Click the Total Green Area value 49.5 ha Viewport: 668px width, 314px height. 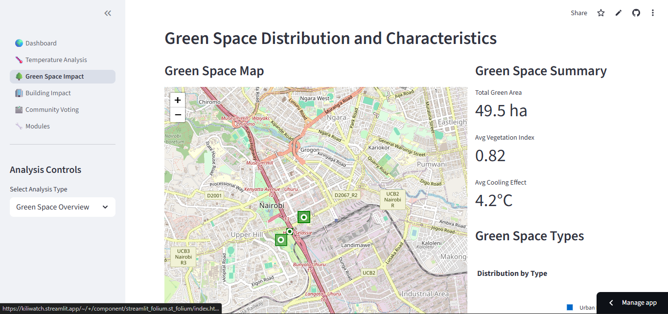pos(501,110)
